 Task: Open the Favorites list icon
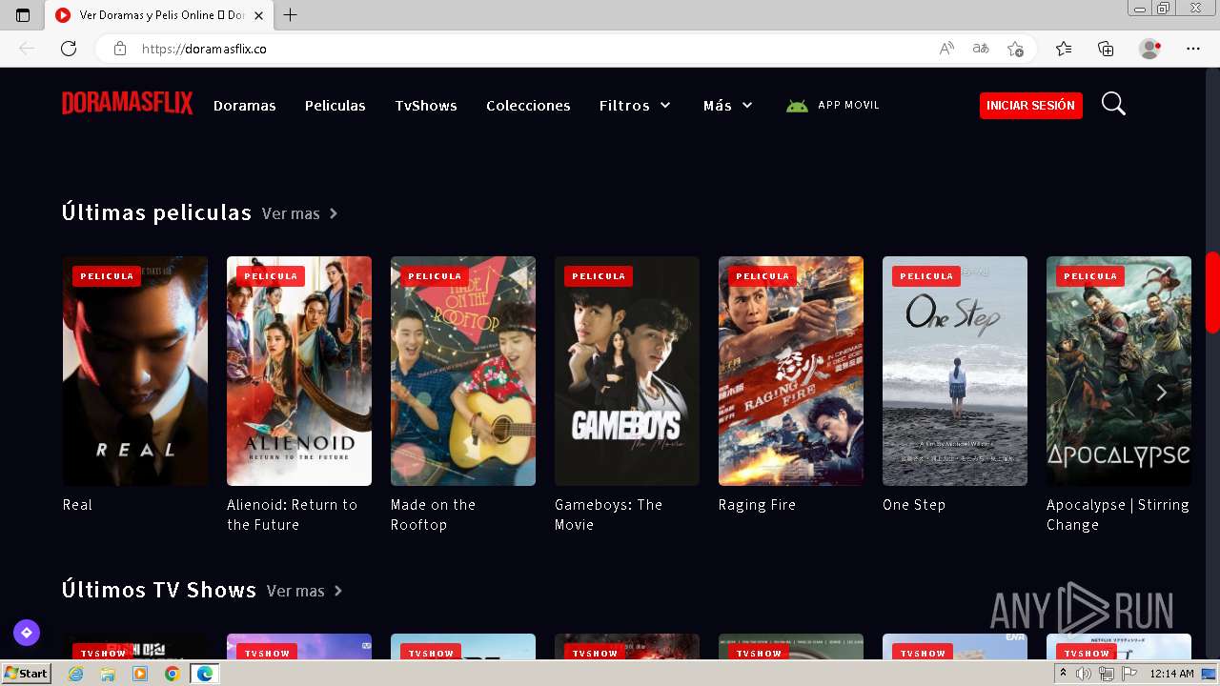click(1064, 49)
